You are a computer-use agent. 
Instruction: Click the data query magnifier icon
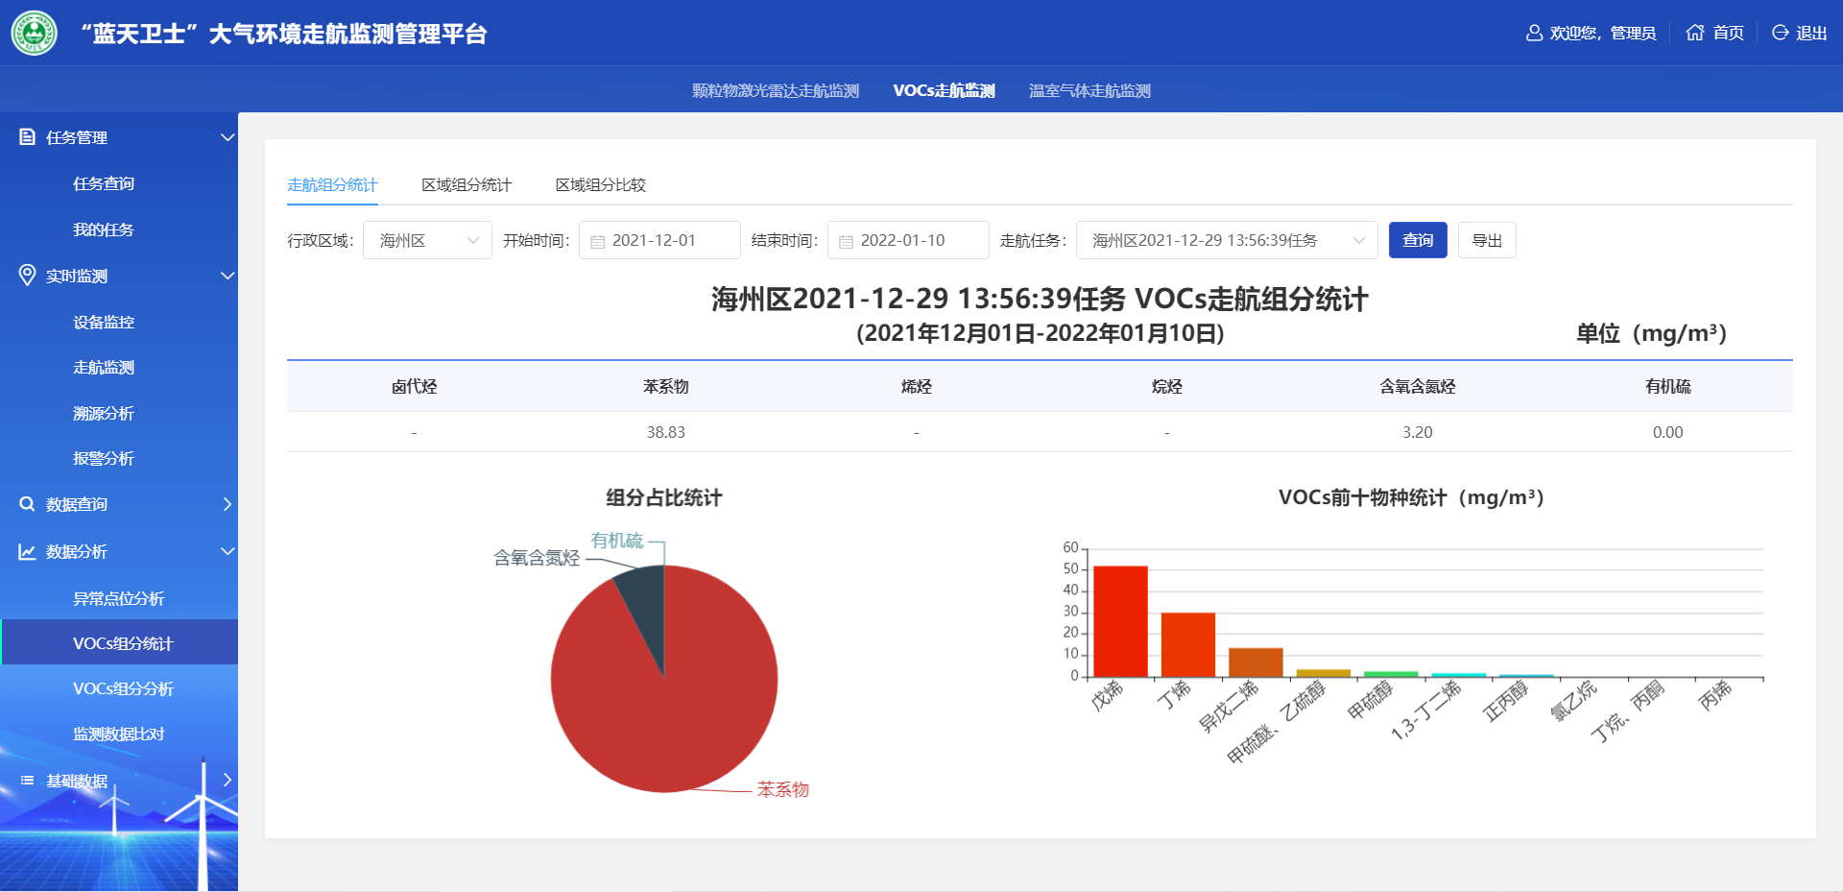[28, 504]
